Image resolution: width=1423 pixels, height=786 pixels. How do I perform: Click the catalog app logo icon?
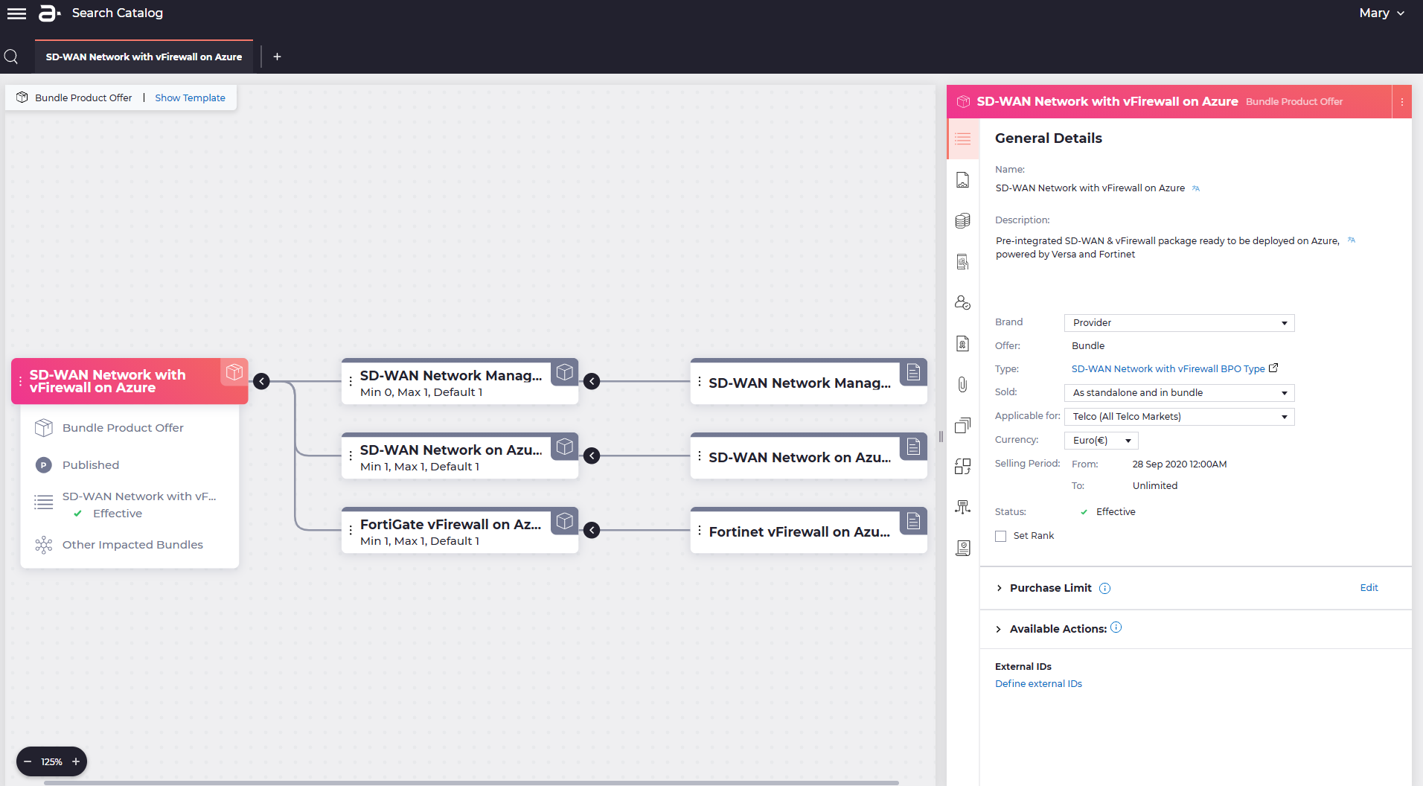coord(49,13)
